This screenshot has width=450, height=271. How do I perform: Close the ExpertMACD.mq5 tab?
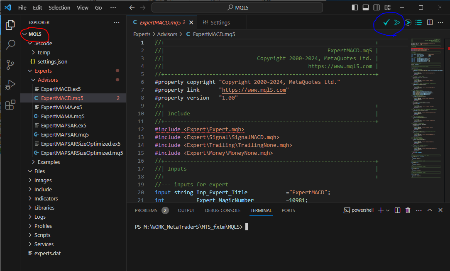(x=191, y=22)
